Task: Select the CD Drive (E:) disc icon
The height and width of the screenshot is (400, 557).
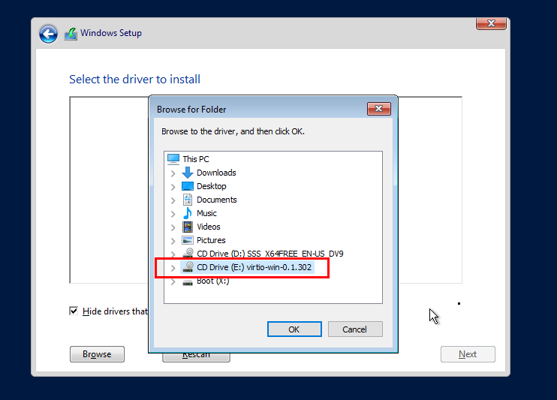Action: [x=188, y=266]
